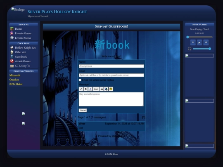This screenshot has height=167, width=223.
Task: Click the red Arcade Games icon
Action: [x=12, y=61]
